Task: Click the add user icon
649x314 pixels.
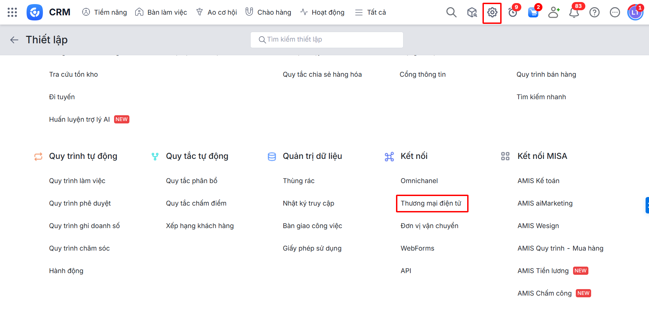Action: pyautogui.click(x=554, y=13)
